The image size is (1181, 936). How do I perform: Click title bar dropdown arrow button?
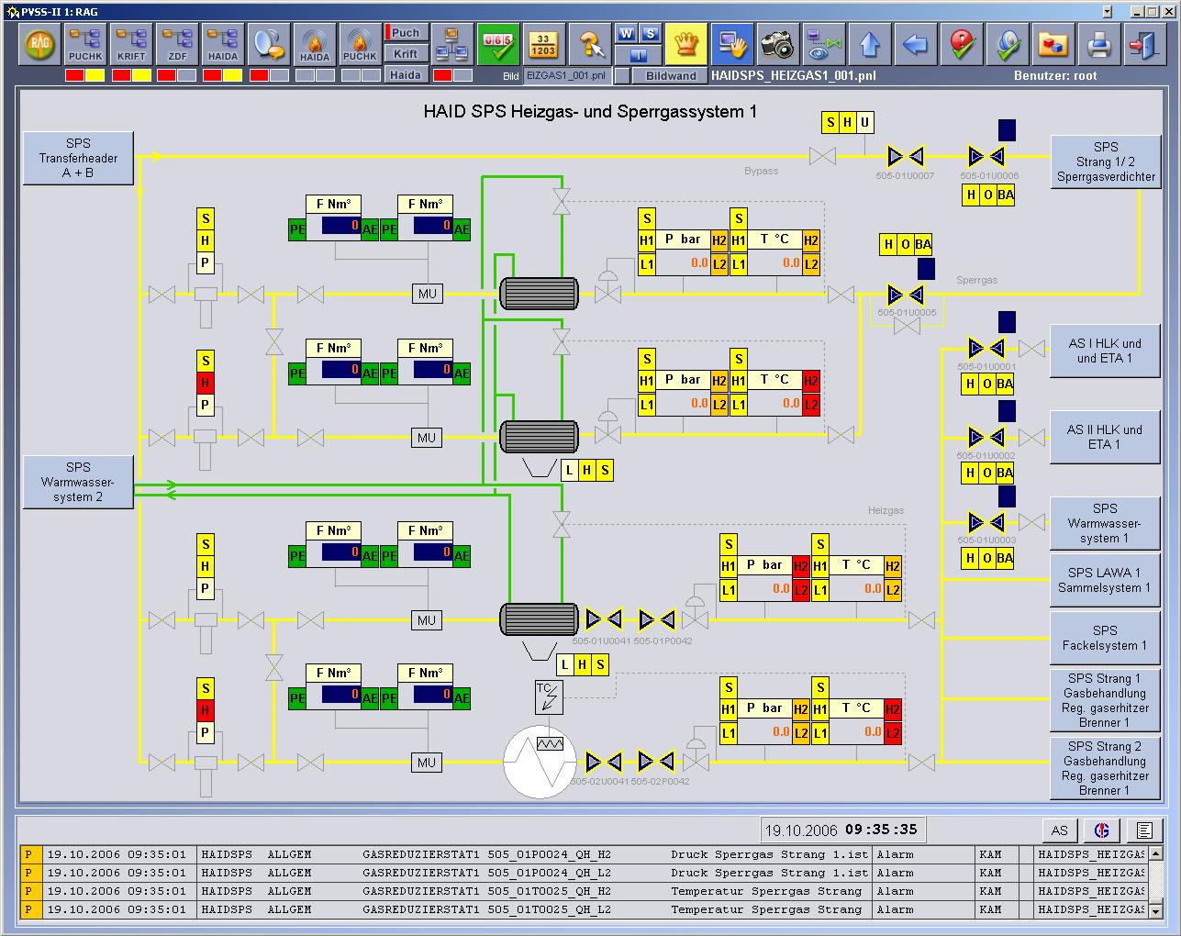1107,11
